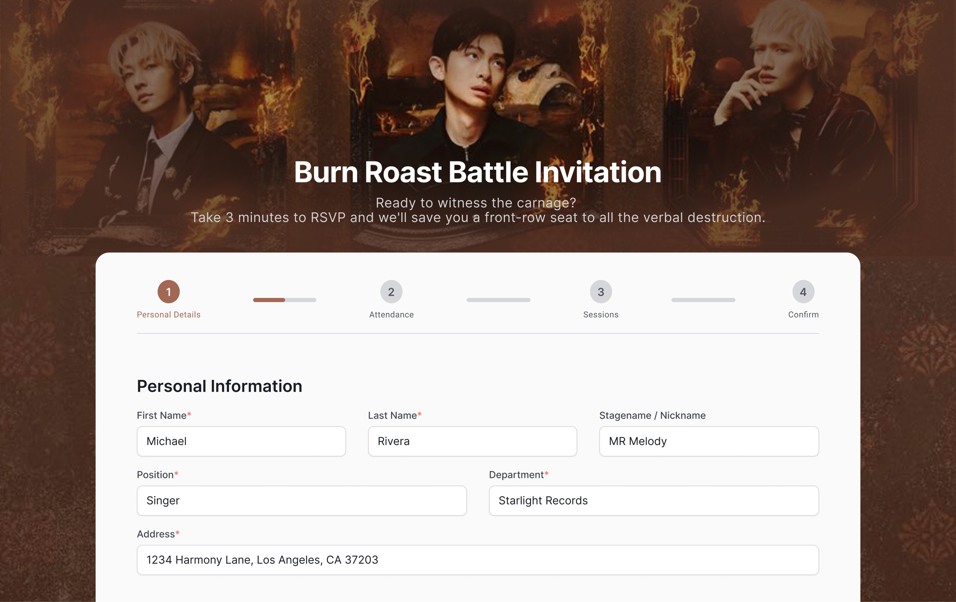Click the Department field Starlight Records
Image resolution: width=956 pixels, height=602 pixels.
click(x=654, y=501)
